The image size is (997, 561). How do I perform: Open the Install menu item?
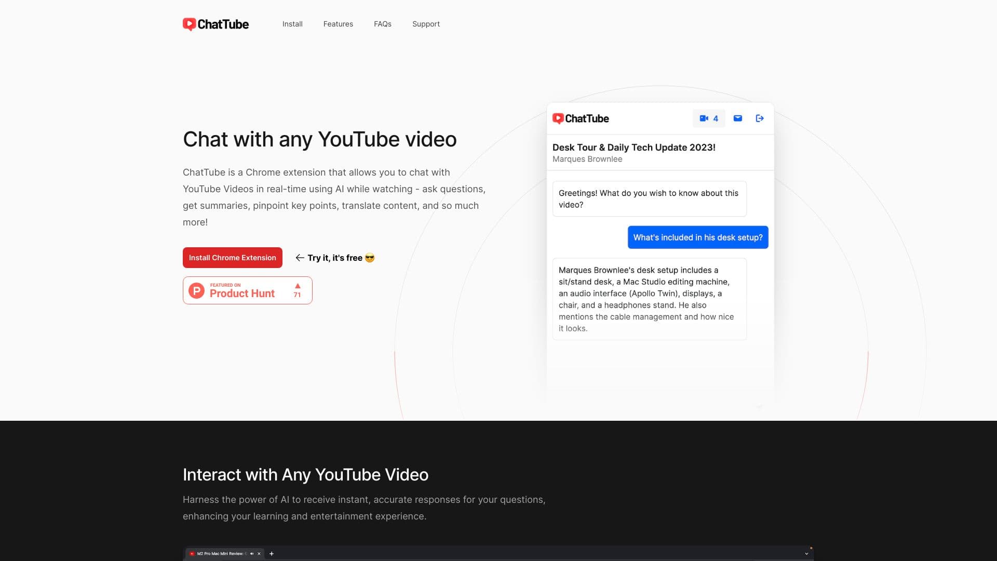[292, 24]
